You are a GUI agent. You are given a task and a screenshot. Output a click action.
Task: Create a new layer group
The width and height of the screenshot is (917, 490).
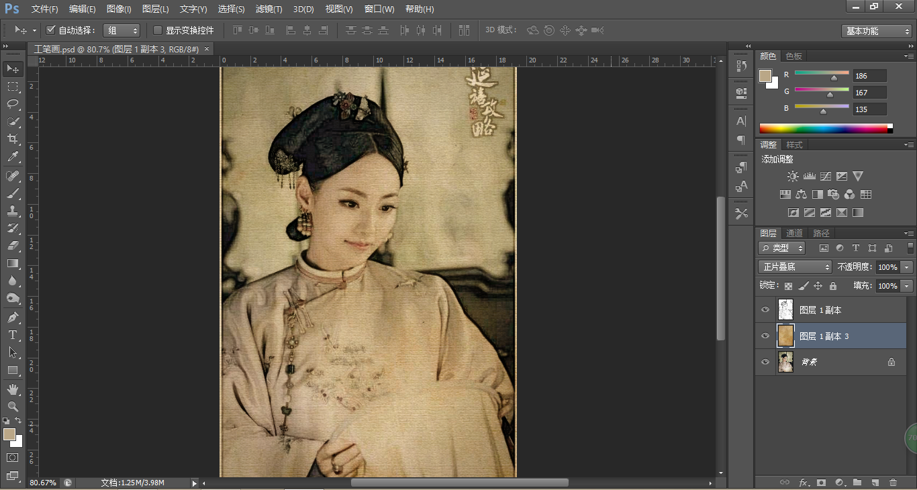tap(857, 483)
